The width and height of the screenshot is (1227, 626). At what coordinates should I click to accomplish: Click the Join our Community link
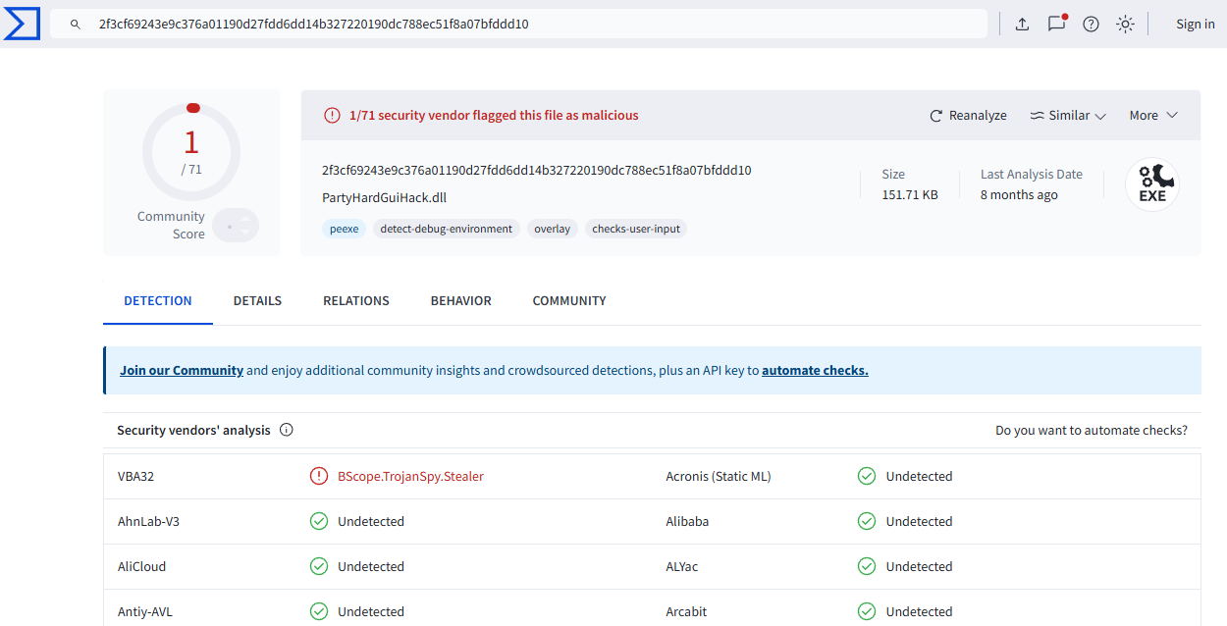click(x=182, y=371)
